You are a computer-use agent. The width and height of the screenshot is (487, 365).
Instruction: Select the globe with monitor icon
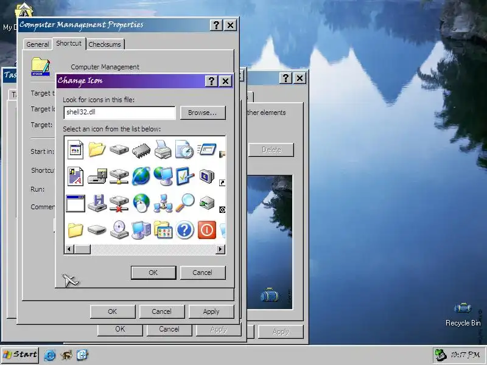pyautogui.click(x=163, y=176)
